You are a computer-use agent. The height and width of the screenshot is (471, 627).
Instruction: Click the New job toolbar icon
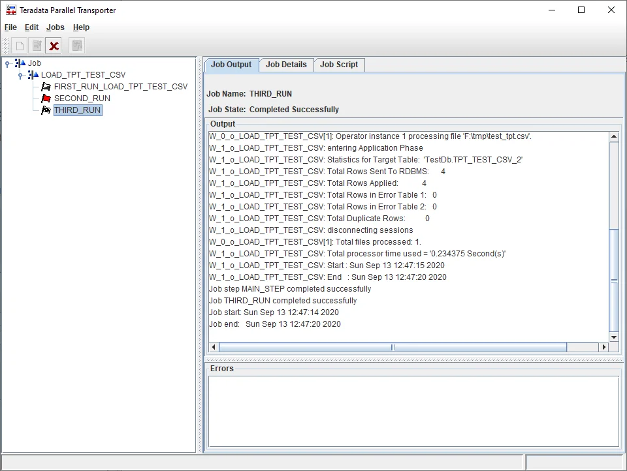[x=20, y=46]
